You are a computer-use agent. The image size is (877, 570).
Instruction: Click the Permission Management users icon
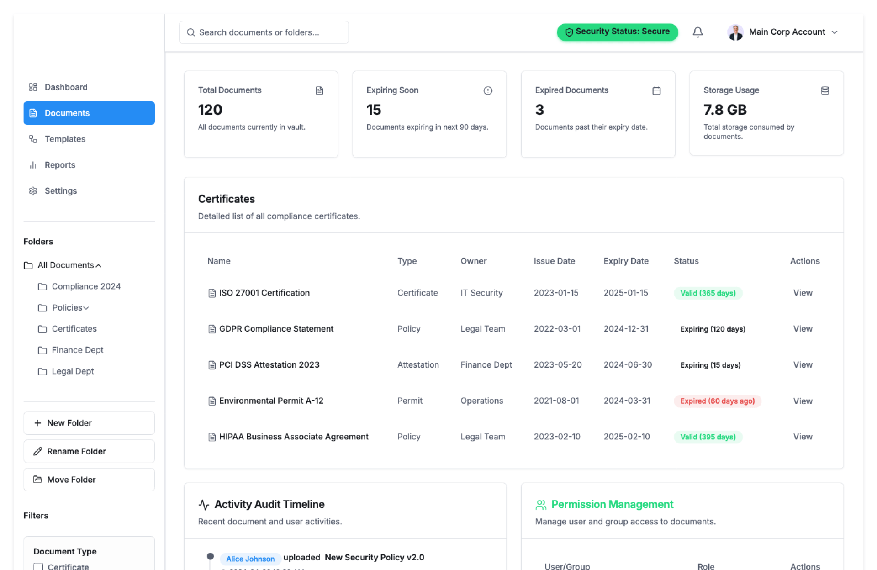541,505
